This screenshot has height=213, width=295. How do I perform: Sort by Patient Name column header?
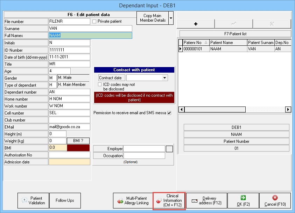pos(228,43)
